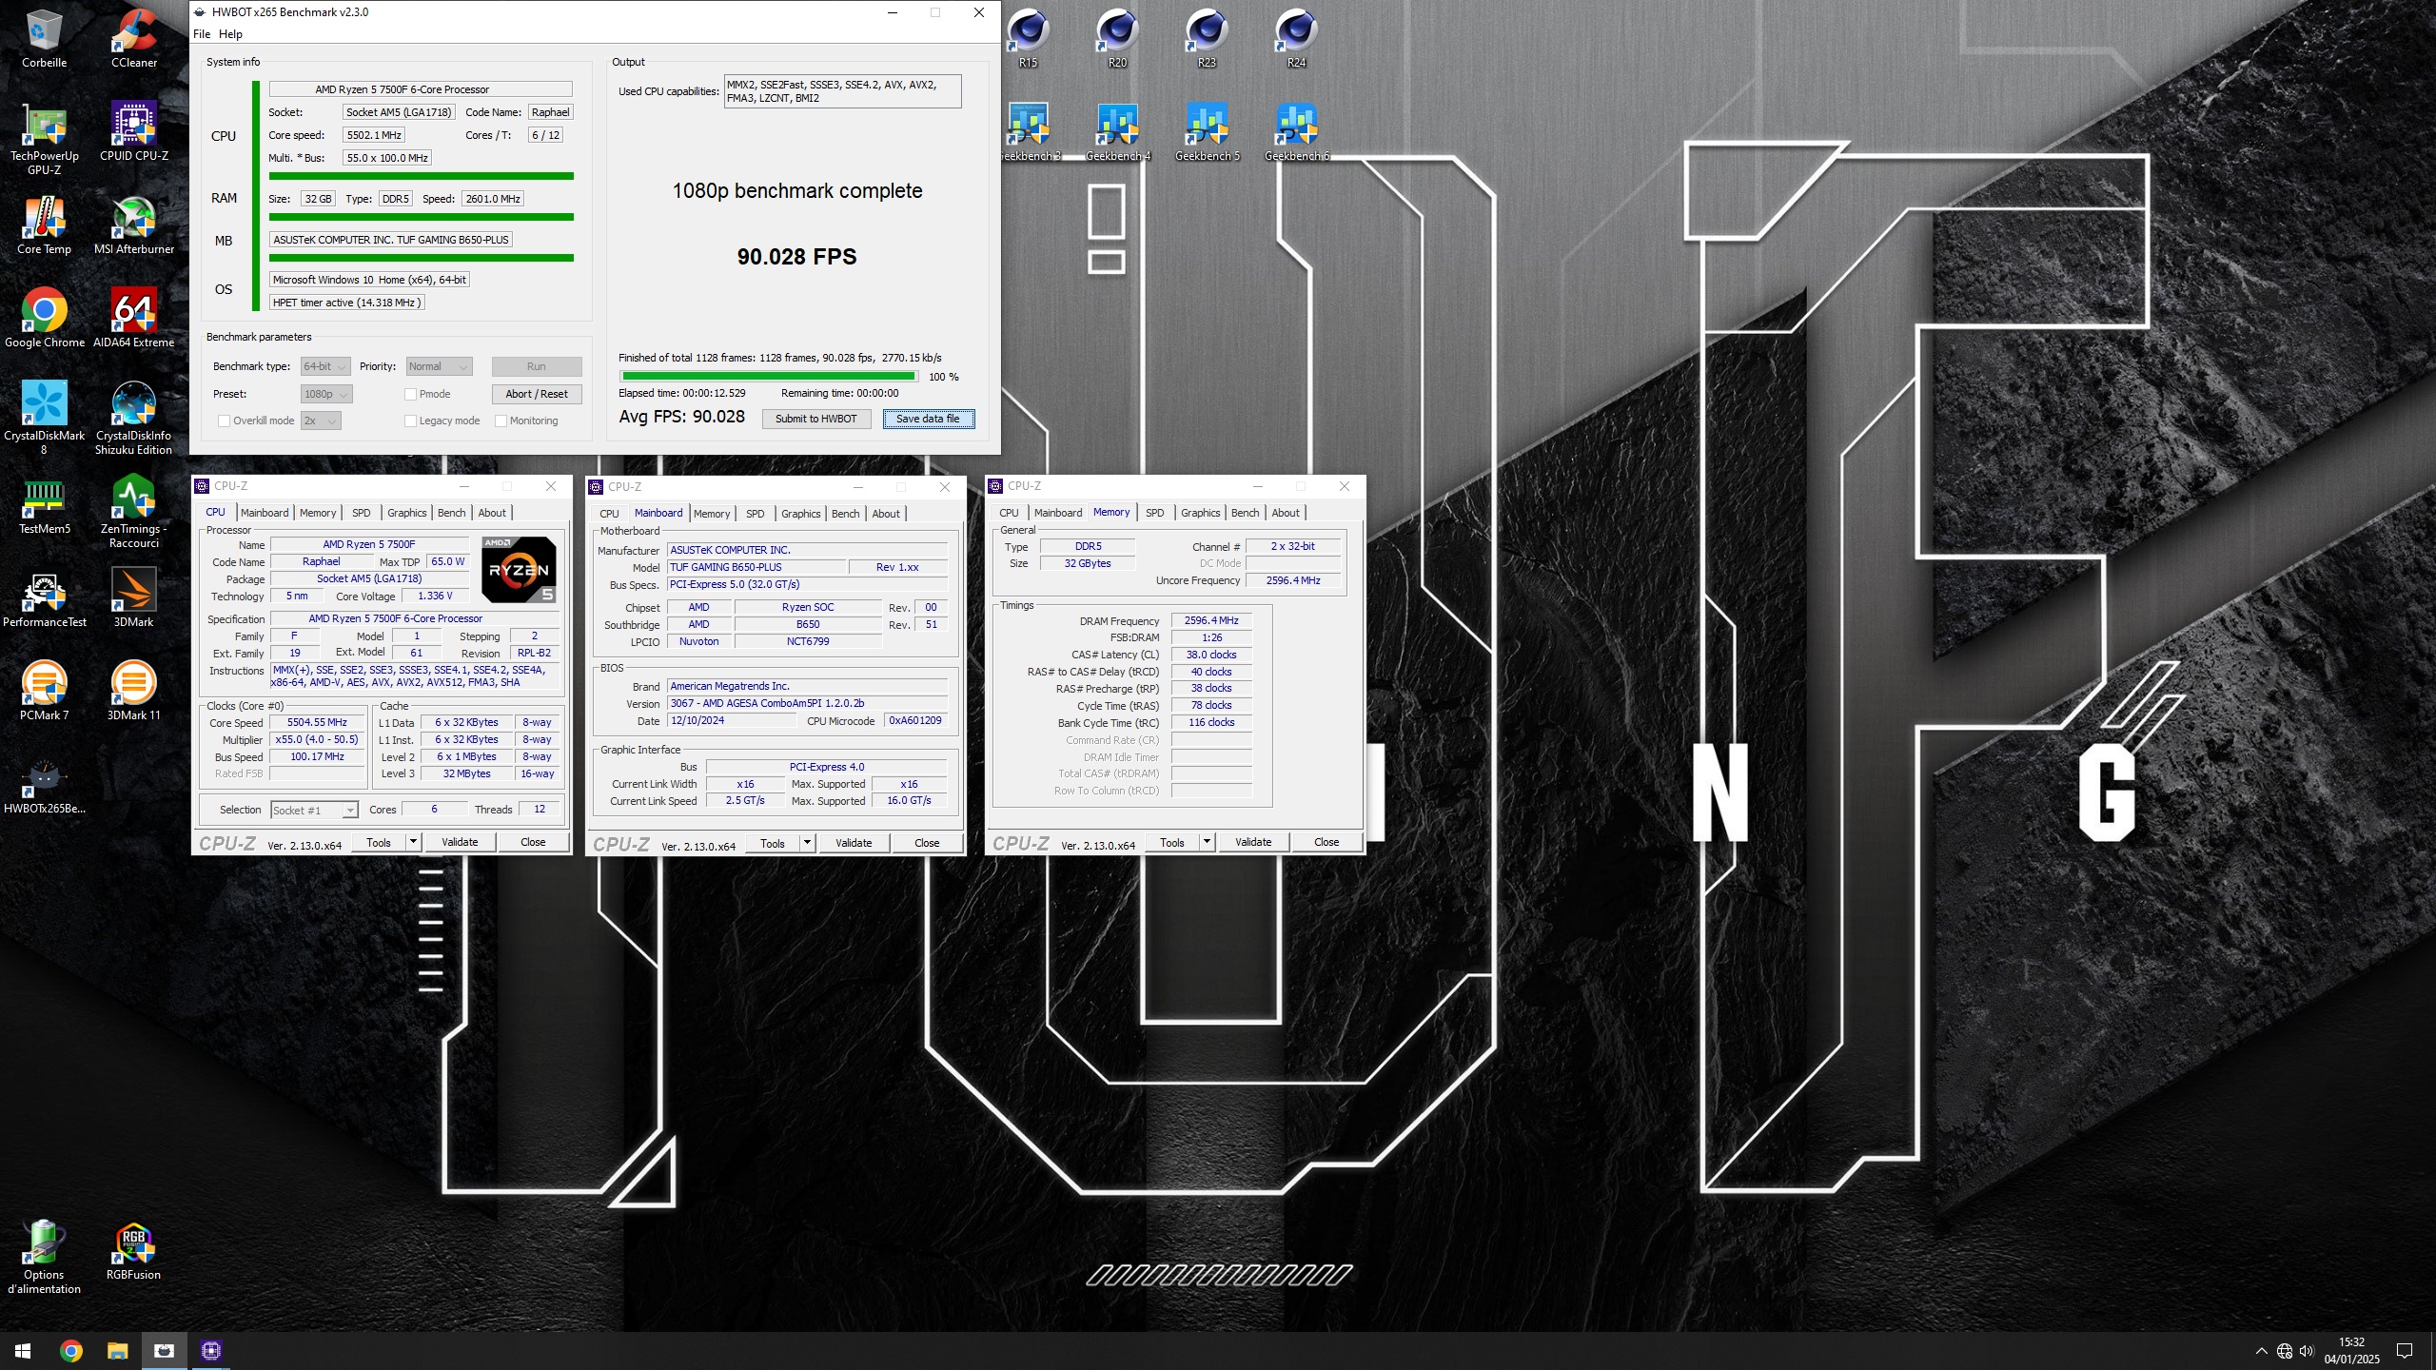Open MSI Afterburner desktop icon
This screenshot has width=2436, height=1370.
(133, 225)
